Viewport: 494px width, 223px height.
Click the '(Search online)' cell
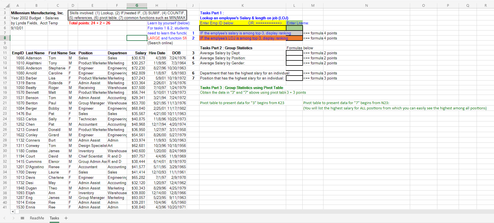pos(160,43)
